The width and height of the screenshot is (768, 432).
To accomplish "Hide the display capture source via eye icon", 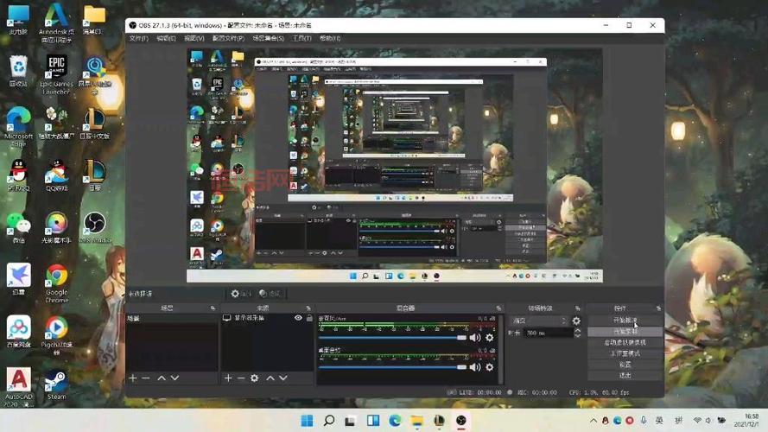I will 298,319.
